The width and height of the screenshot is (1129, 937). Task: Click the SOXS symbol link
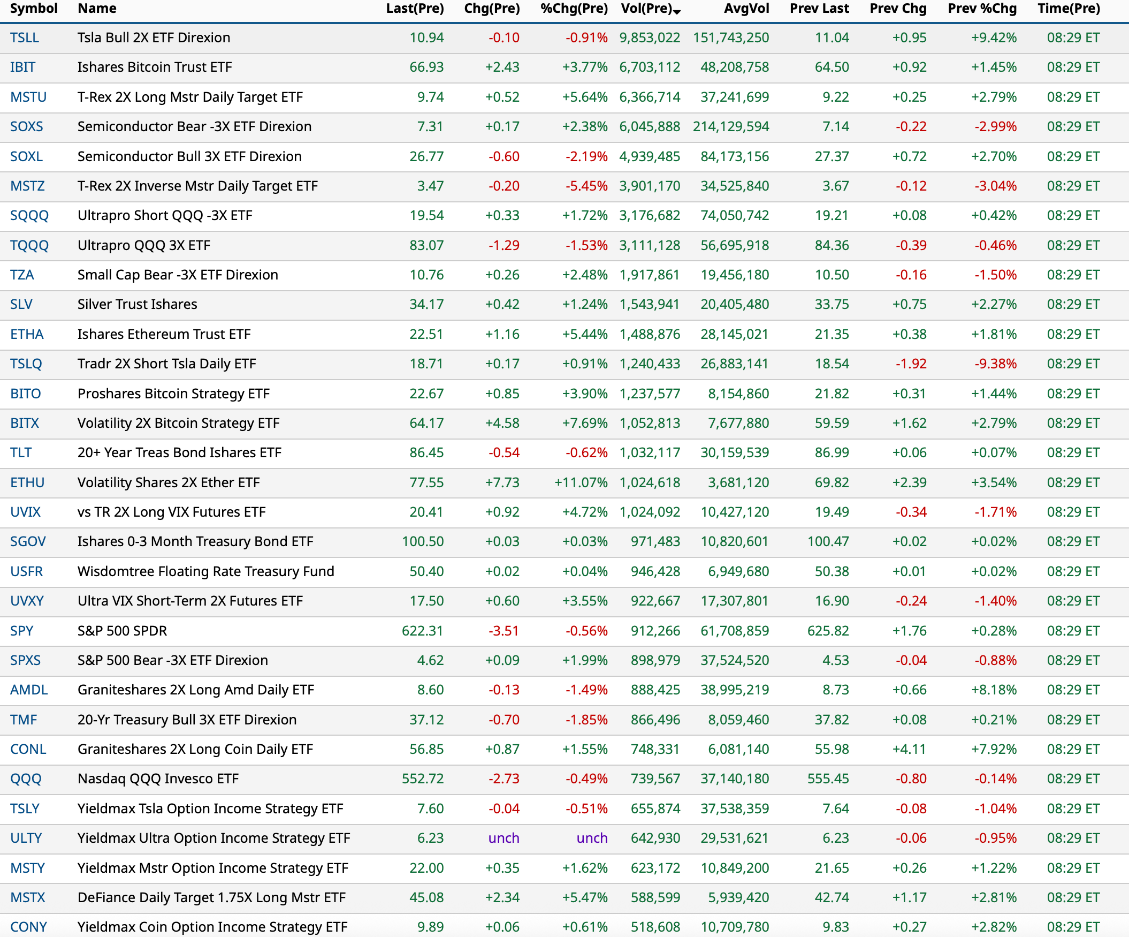click(26, 126)
